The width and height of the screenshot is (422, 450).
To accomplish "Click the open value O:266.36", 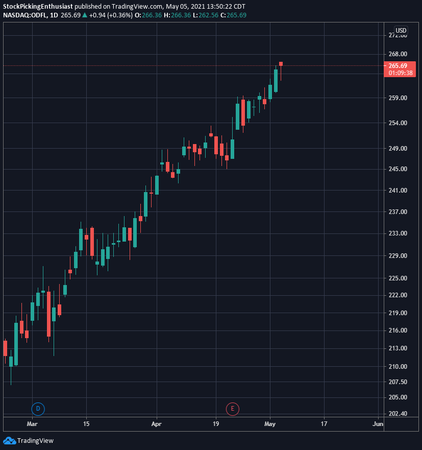I will point(148,15).
